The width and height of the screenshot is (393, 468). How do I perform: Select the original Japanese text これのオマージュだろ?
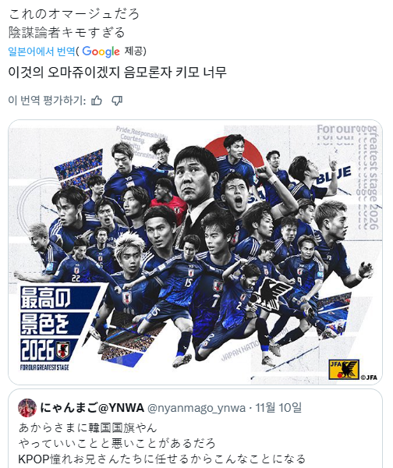(x=74, y=14)
